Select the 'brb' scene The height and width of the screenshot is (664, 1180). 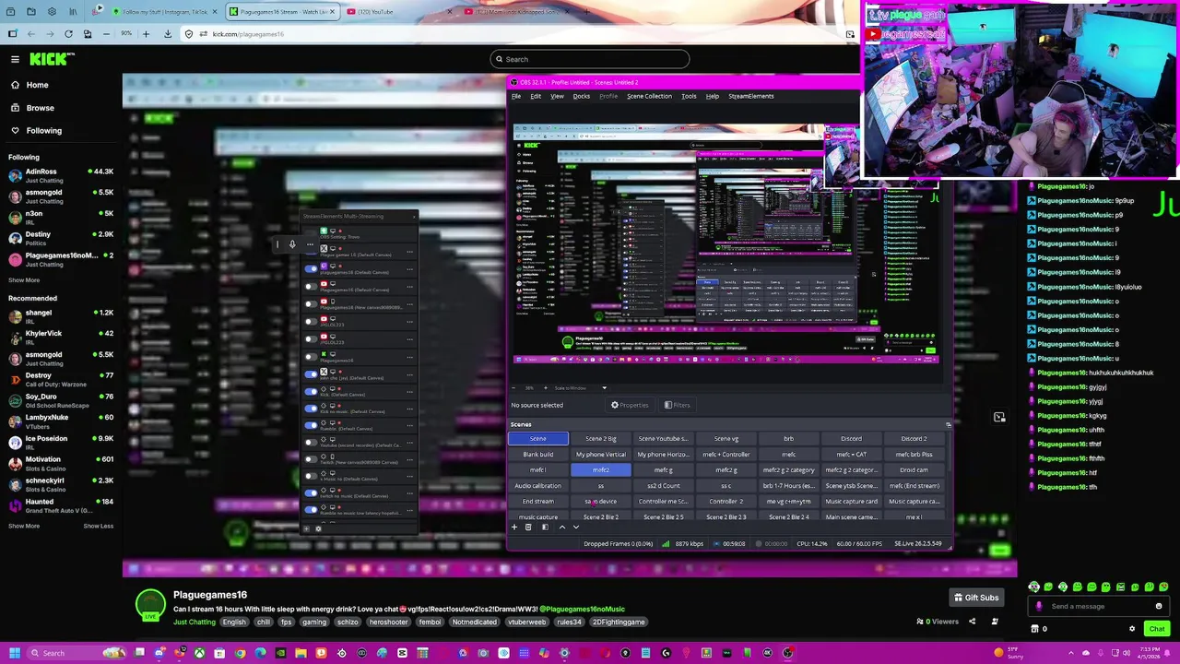click(x=788, y=439)
